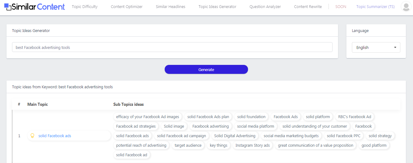Screen dimensions: 413x163
Task: Open Content Optimizer in the nav bar
Action: pyautogui.click(x=127, y=7)
